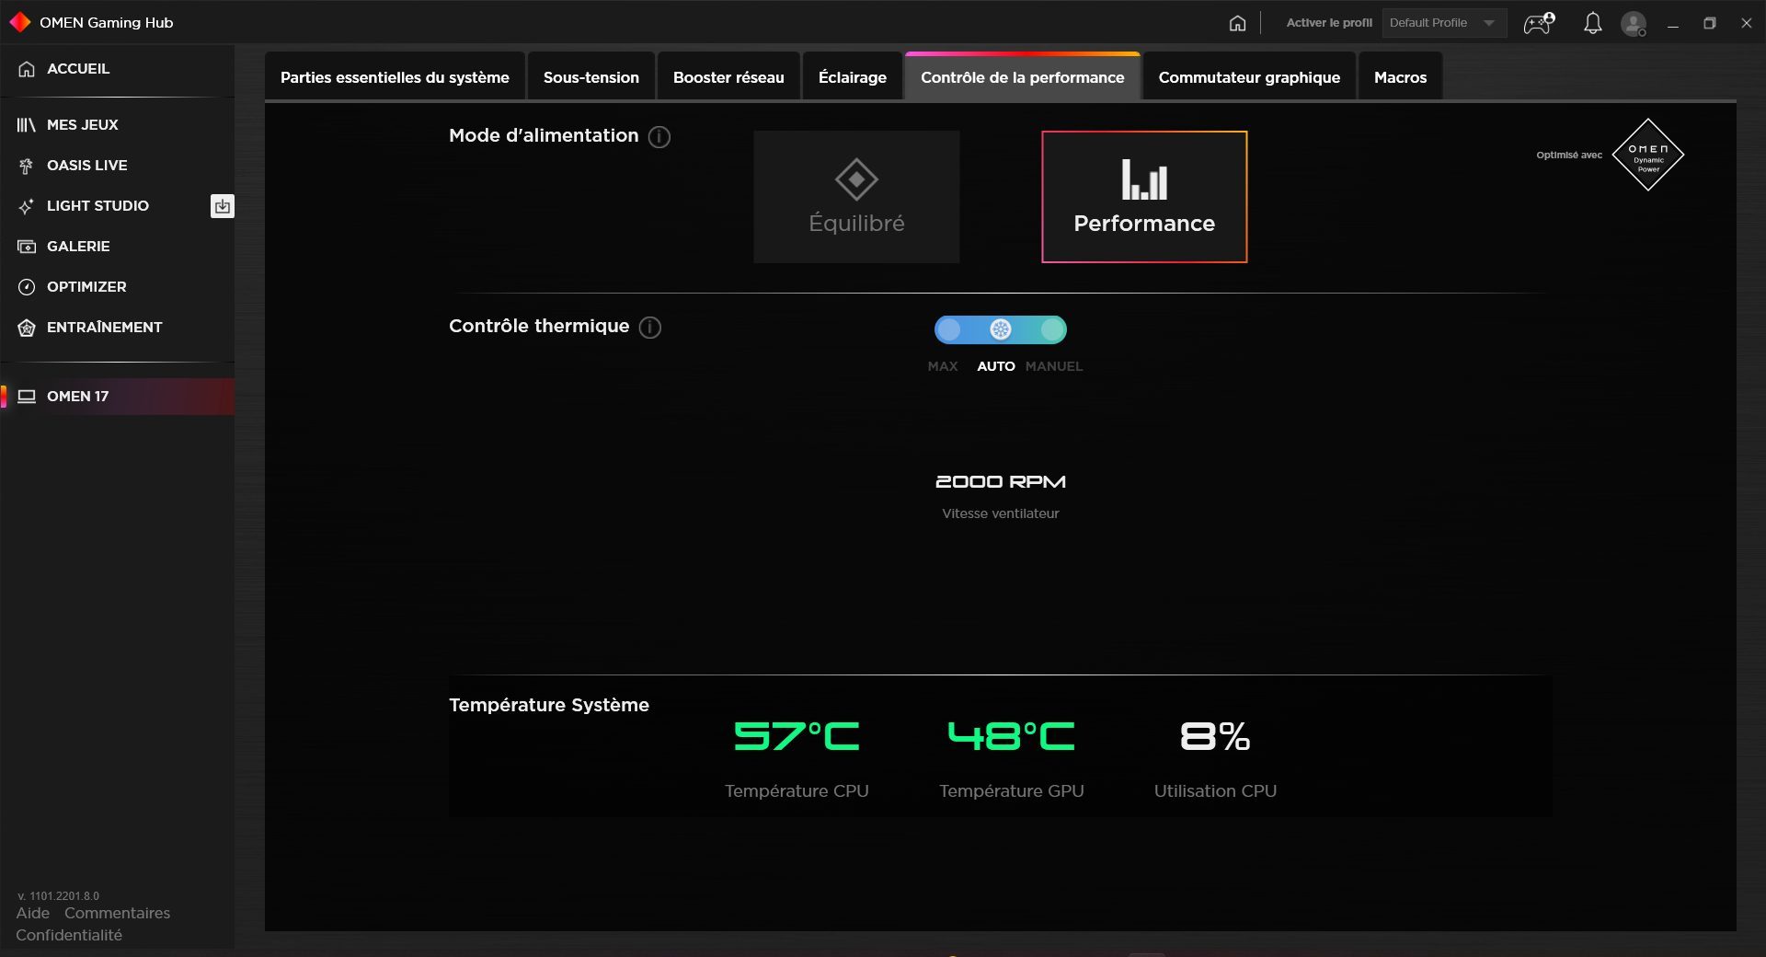Click the OMEN Gaming Hub red diamond logo
This screenshot has height=957, width=1766.
tap(19, 22)
